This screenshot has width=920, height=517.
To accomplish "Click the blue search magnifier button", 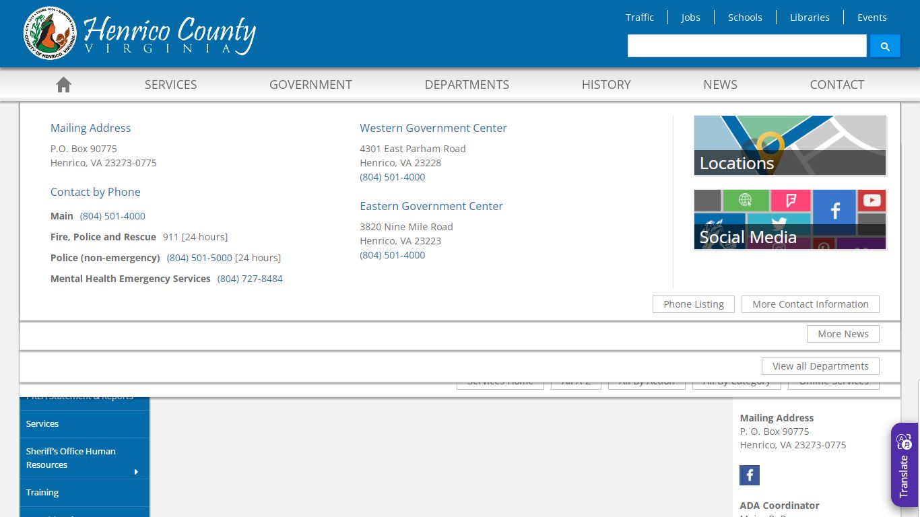I will click(x=885, y=46).
